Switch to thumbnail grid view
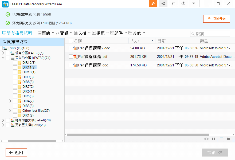 pyautogui.click(x=214, y=139)
